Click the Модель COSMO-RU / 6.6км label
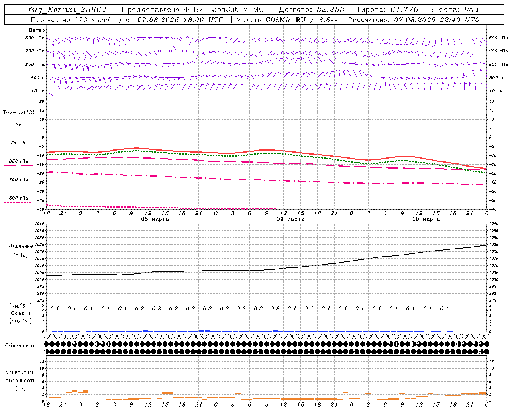Image resolution: width=510 pixels, height=408 pixels. [287, 20]
